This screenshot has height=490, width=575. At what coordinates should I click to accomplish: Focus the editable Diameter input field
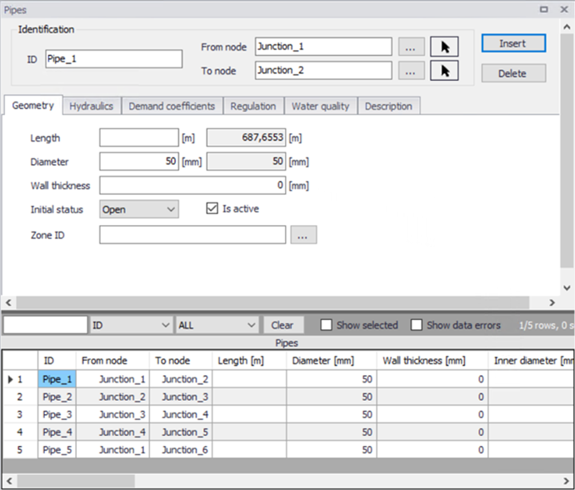tap(139, 162)
